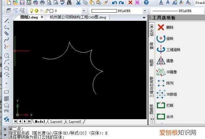Select the Point tool
This screenshot has width=205, height=139.
click(6, 83)
